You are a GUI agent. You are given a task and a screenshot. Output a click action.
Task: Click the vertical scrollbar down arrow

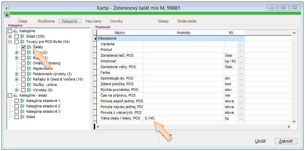[x=294, y=121]
